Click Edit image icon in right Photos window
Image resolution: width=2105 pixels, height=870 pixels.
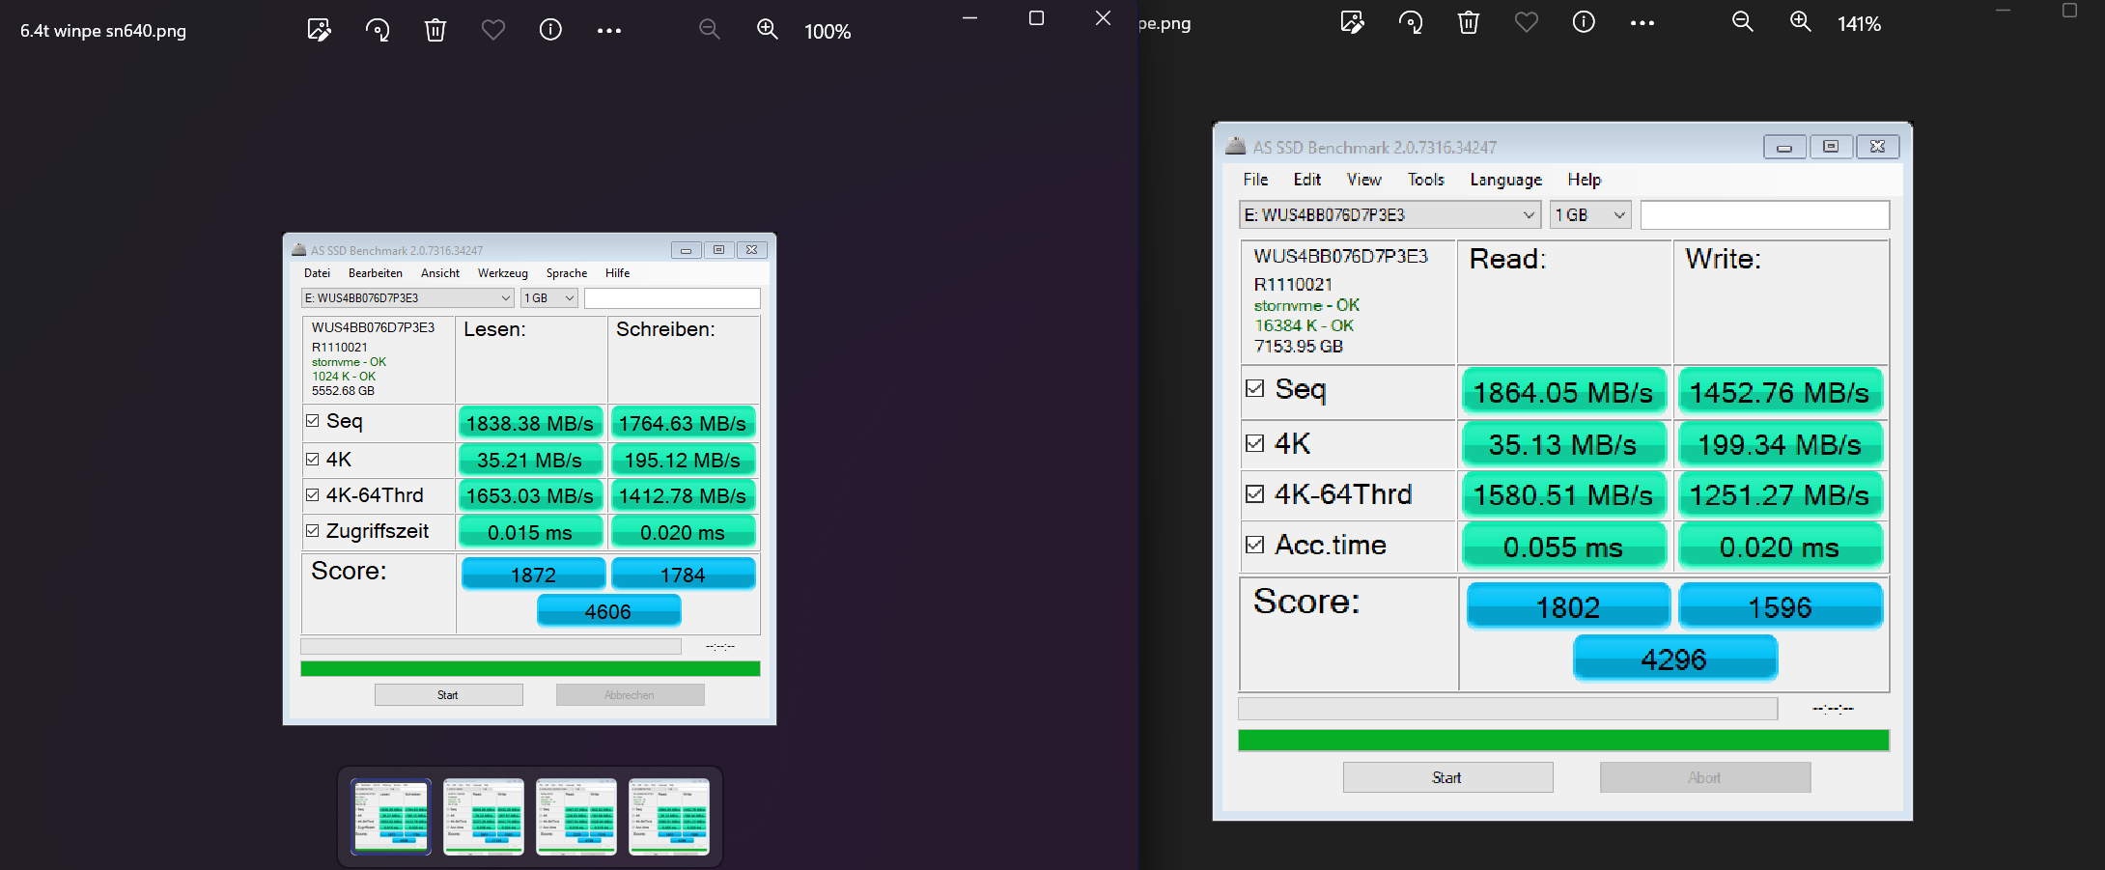1353,22
